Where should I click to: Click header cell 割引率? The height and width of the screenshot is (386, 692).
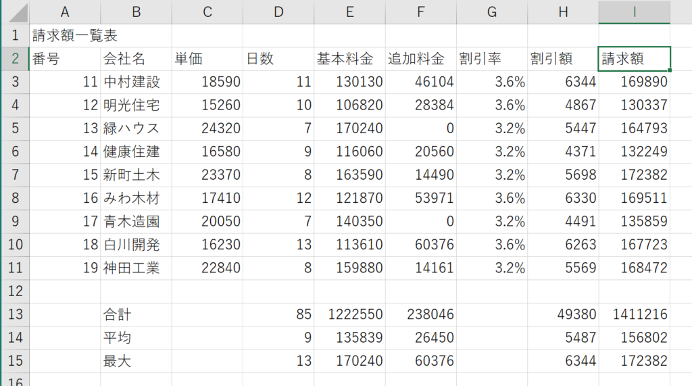(492, 59)
